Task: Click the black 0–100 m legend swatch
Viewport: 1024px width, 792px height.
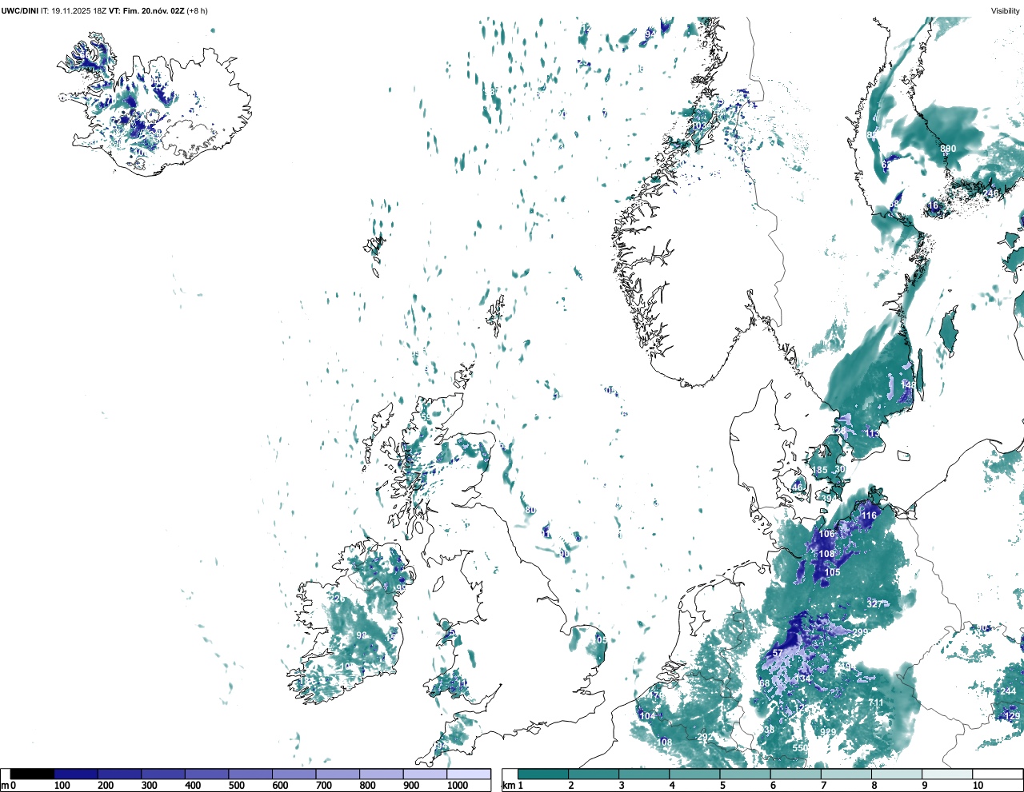Action: pyautogui.click(x=32, y=774)
